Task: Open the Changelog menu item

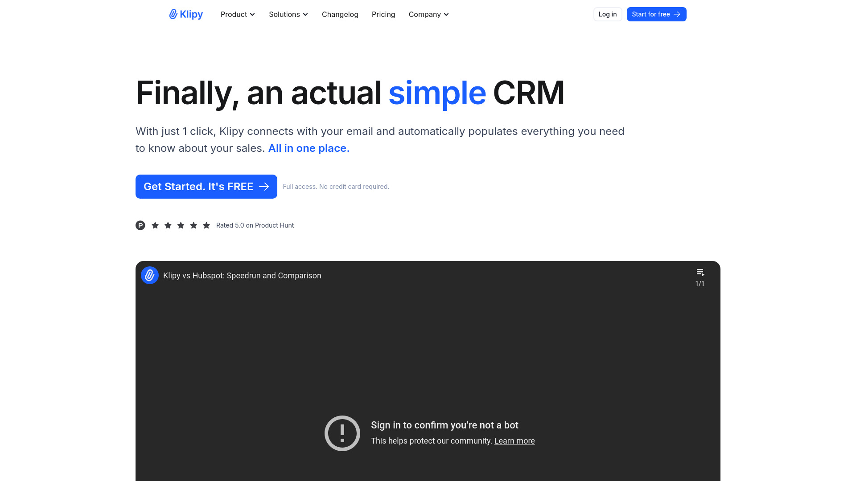Action: [x=341, y=14]
